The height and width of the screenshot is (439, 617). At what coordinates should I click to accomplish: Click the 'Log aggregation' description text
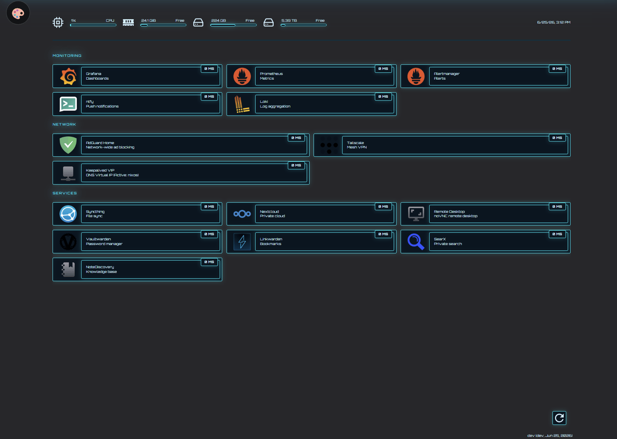(275, 106)
